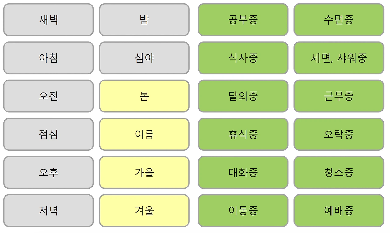Click the 심야 button
The height and width of the screenshot is (233, 390).
tap(144, 58)
